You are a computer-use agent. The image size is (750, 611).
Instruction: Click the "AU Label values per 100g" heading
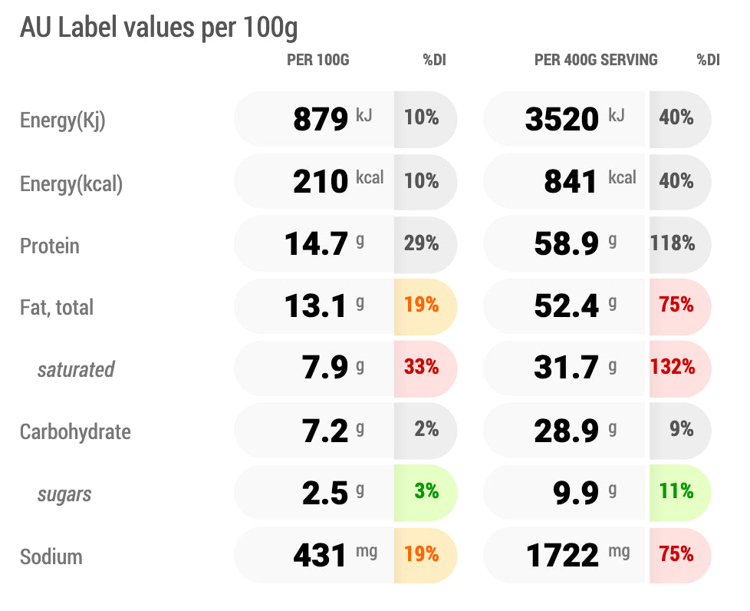point(159,28)
